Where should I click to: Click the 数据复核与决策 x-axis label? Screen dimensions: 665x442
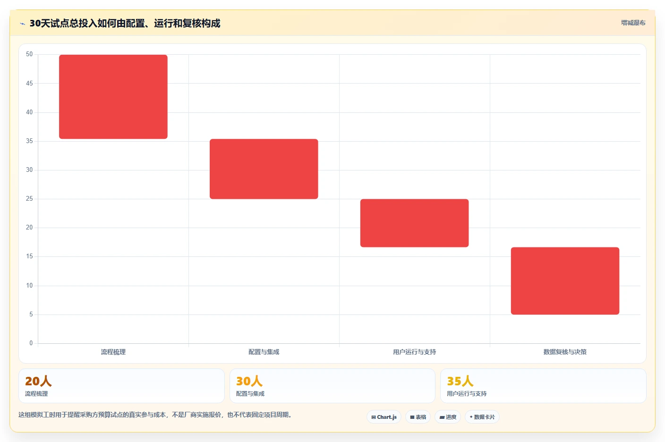tap(565, 352)
